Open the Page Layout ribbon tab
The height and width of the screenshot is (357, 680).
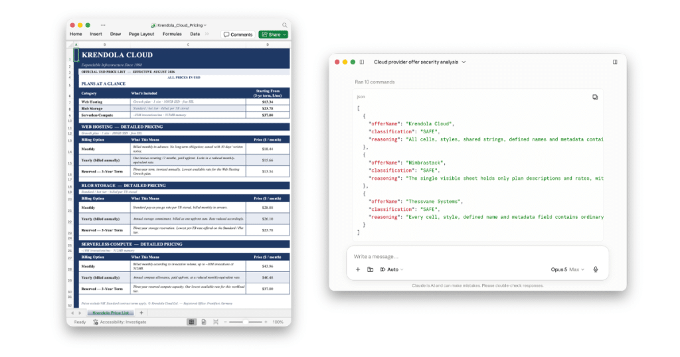click(x=141, y=34)
